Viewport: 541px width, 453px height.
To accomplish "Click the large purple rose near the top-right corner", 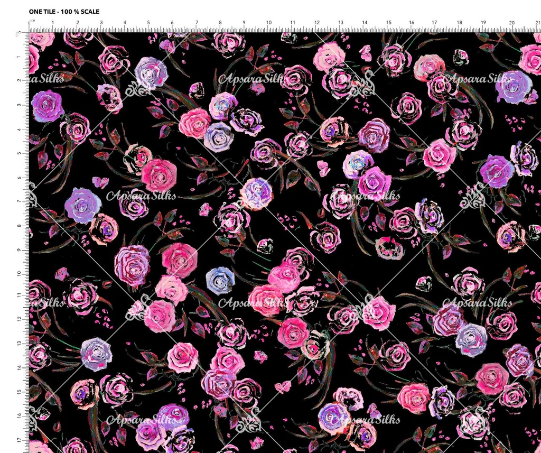I will coord(513,86).
